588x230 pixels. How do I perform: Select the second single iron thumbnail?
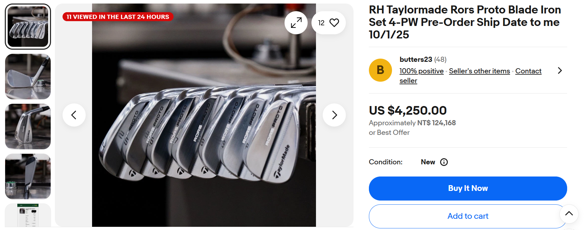tap(28, 77)
